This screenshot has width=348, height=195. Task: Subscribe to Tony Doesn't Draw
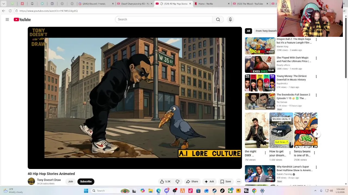tap(86, 181)
